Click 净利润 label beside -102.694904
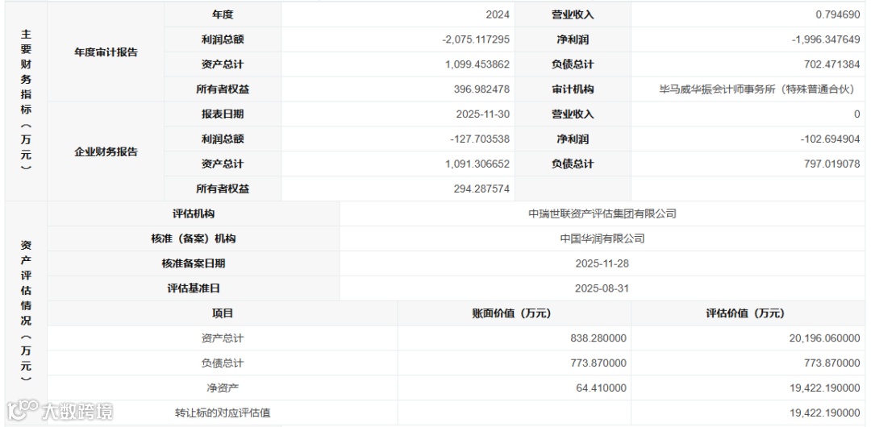 (572, 139)
